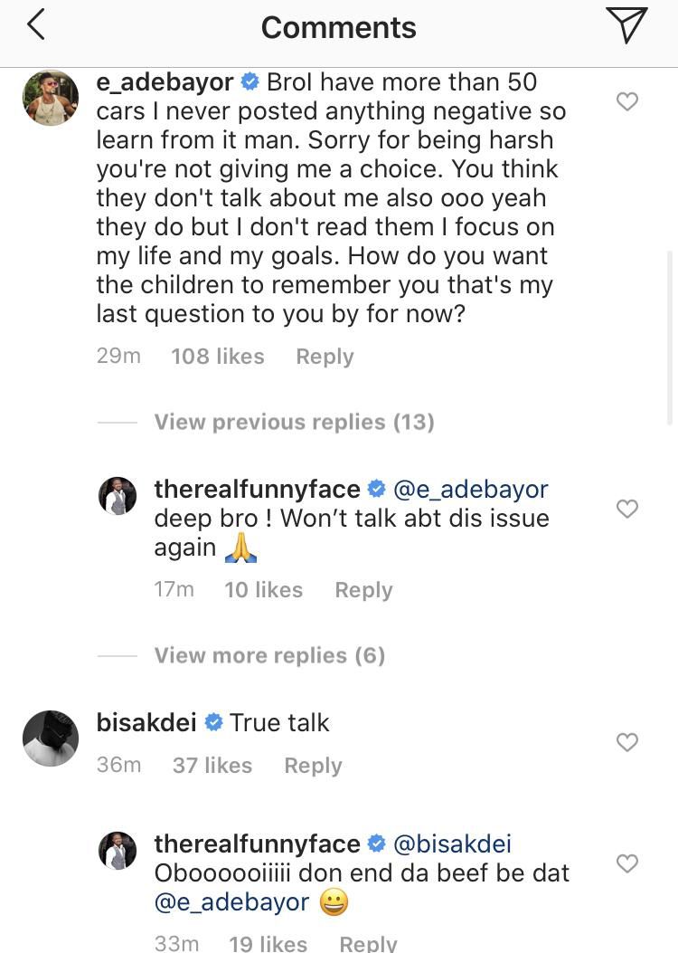The width and height of the screenshot is (678, 953).
Task: Expand View more replies (6)
Action: pyautogui.click(x=269, y=655)
